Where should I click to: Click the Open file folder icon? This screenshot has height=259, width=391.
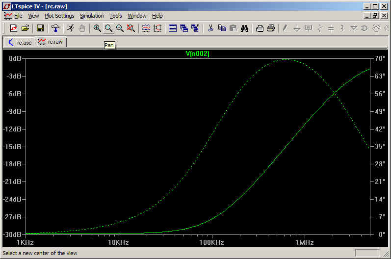(x=26, y=28)
